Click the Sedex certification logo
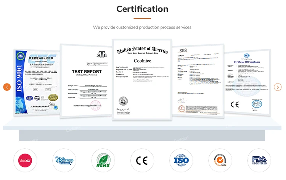 pos(25,161)
